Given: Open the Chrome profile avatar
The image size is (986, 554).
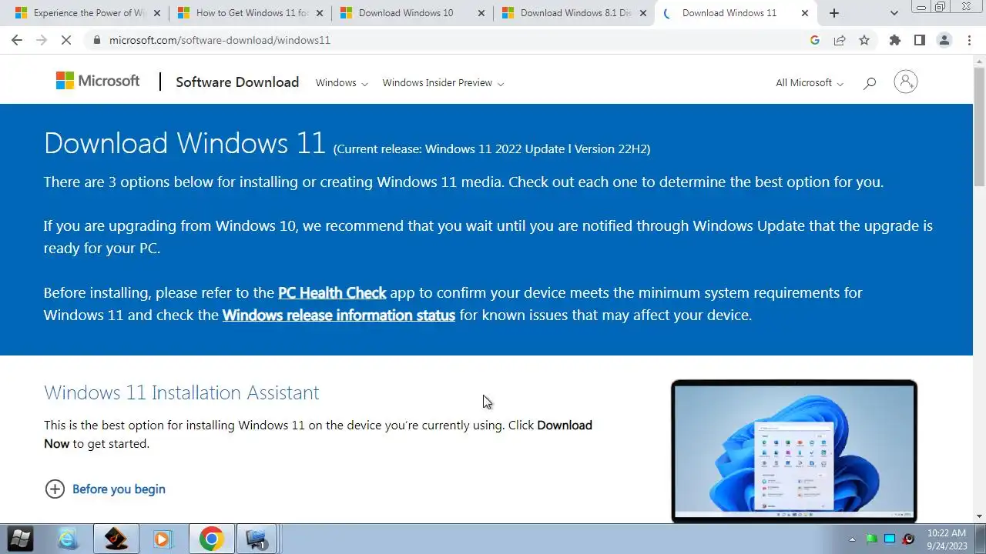Looking at the screenshot, I should (944, 40).
